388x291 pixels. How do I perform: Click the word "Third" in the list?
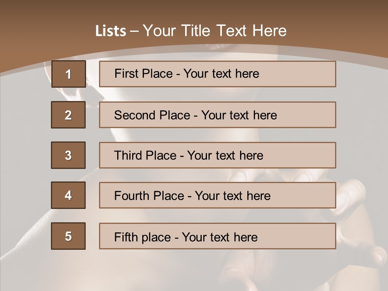pos(127,156)
